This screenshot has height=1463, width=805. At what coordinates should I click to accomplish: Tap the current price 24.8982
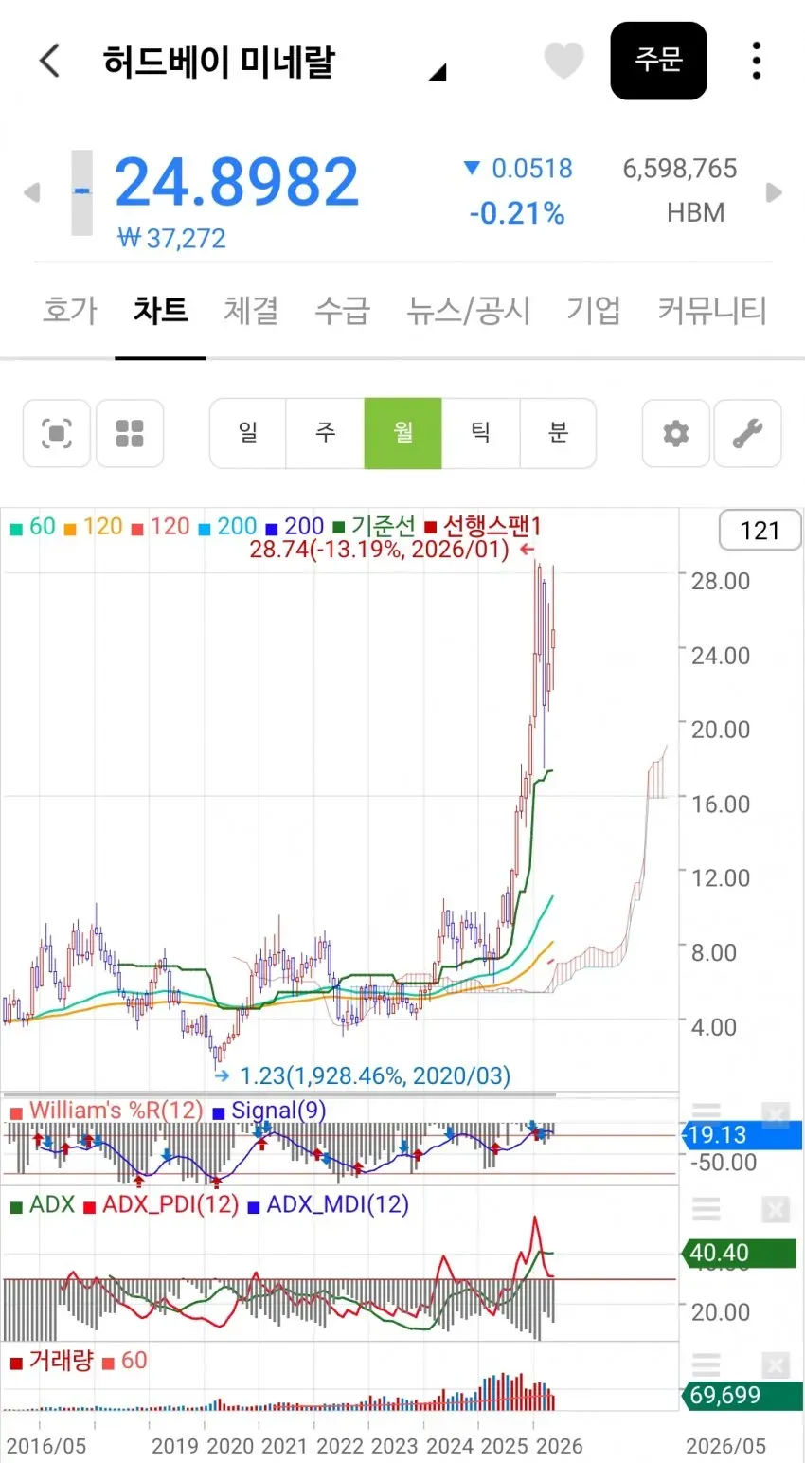[237, 182]
